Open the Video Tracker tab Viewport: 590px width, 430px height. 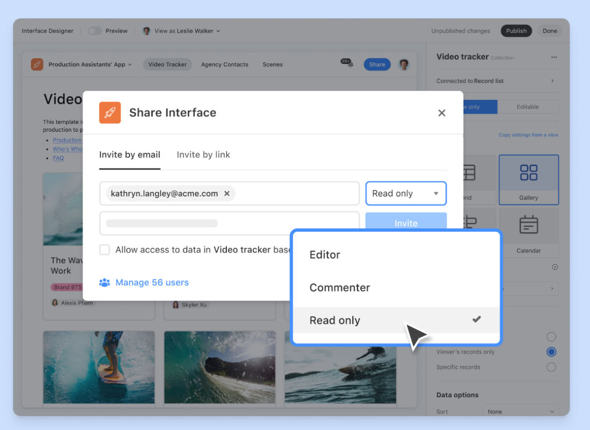coord(167,64)
